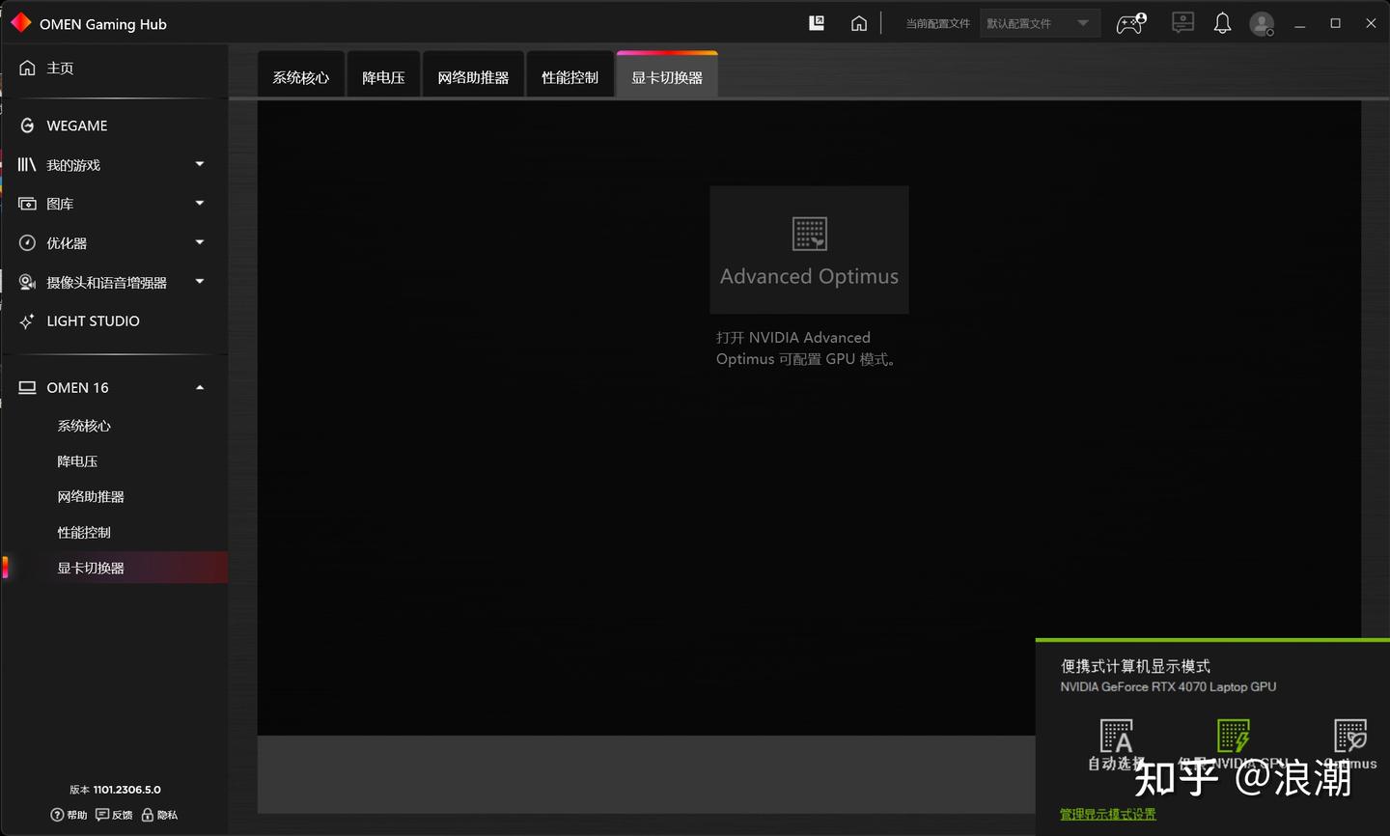
Task: Click the Advanced Optimus chip icon
Action: 809,234
